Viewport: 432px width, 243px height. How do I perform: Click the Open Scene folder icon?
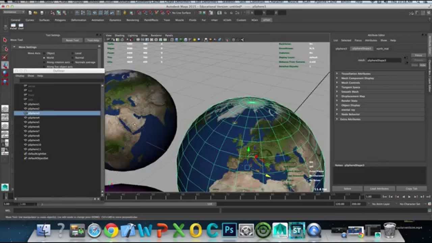pyautogui.click(x=35, y=12)
